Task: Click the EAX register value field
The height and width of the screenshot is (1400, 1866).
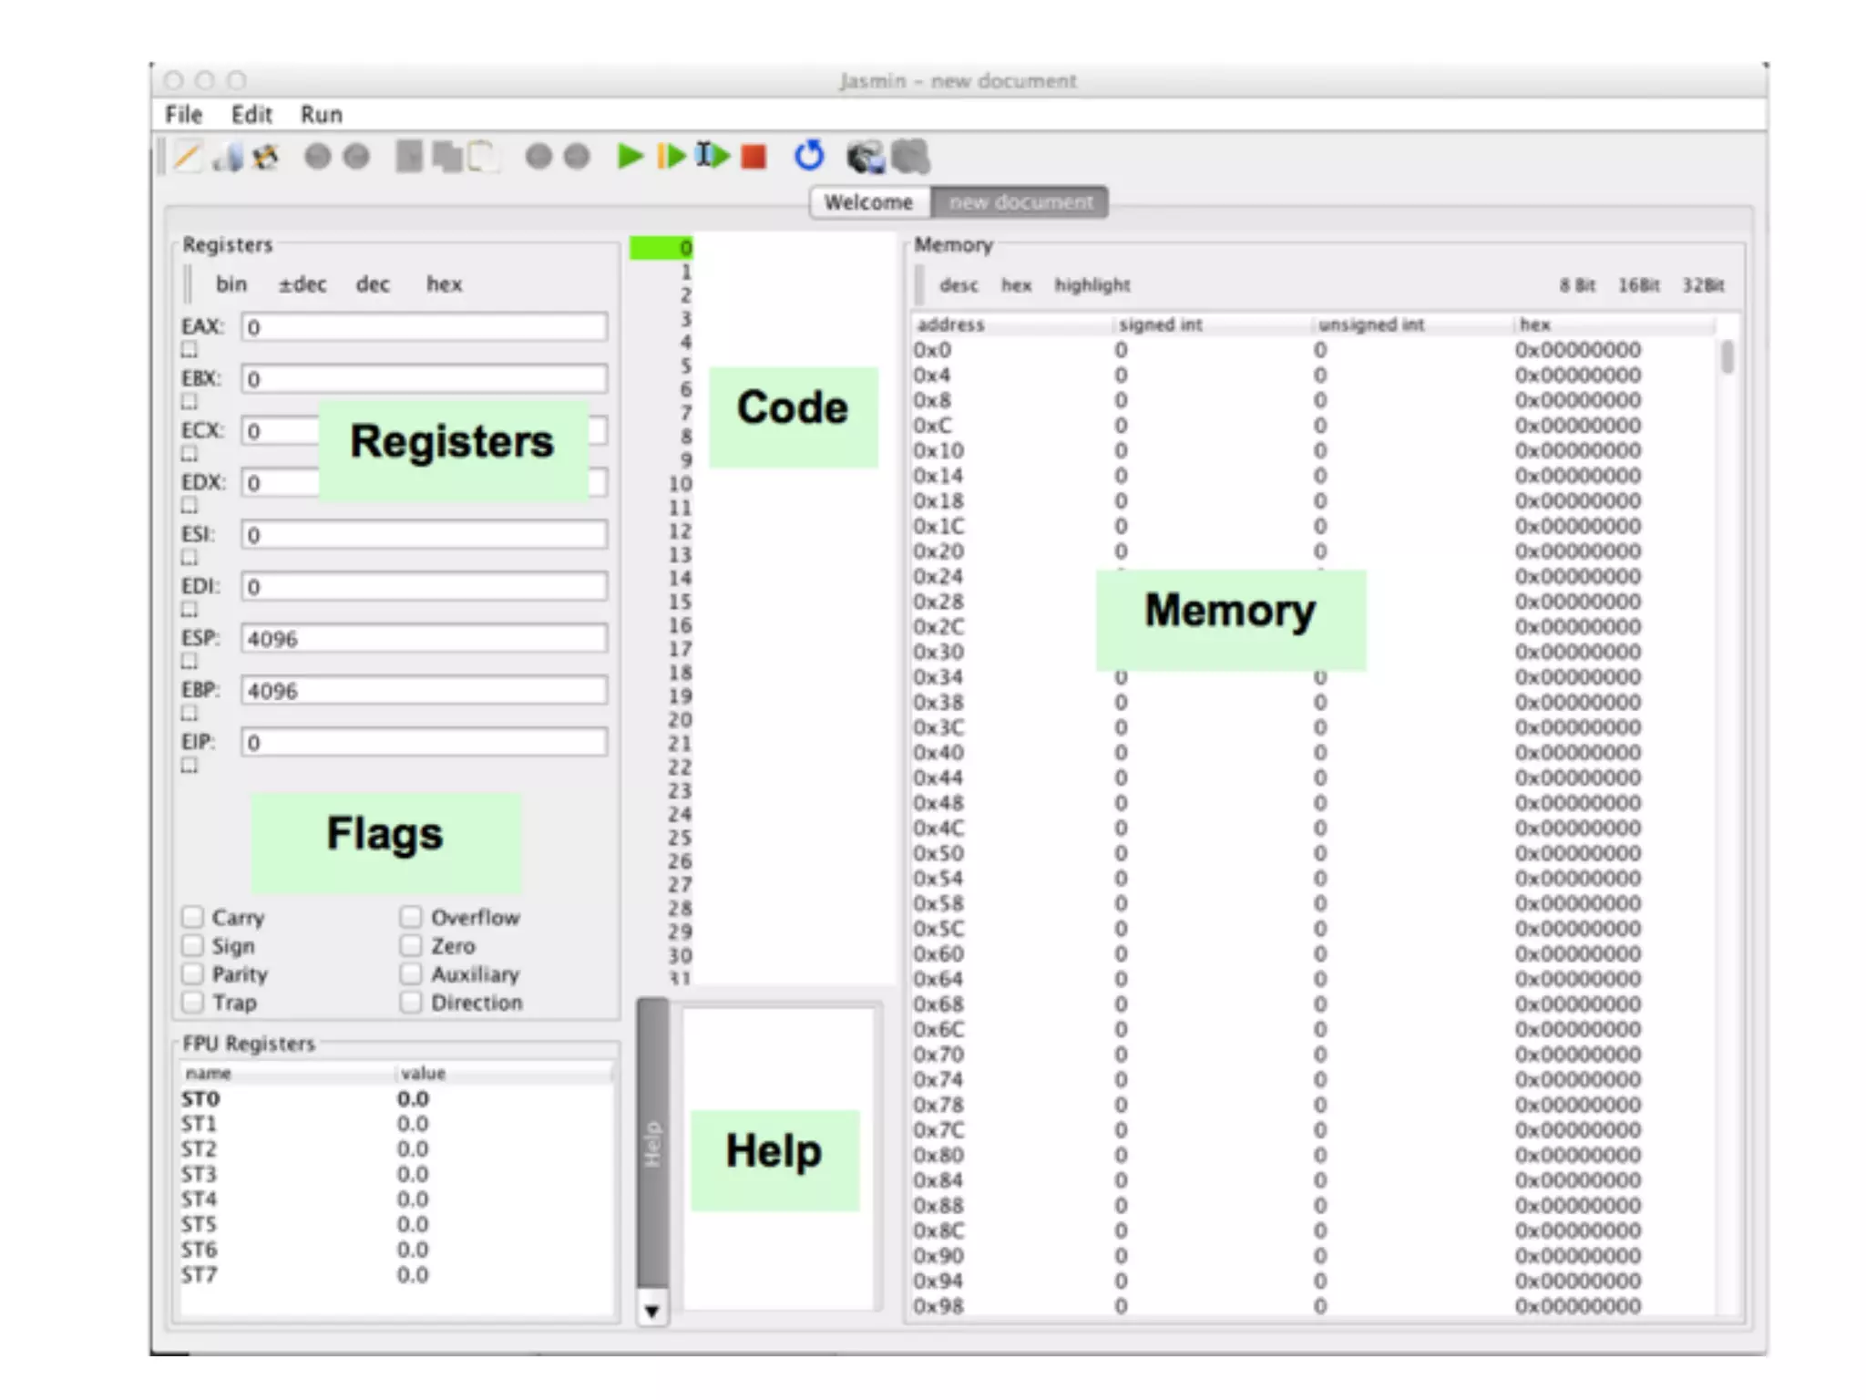Action: [424, 327]
